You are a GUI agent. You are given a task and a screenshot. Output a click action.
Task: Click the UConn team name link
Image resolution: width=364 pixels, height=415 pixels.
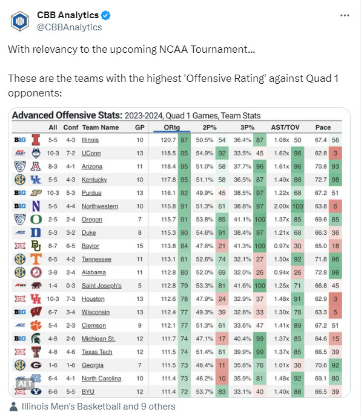click(x=92, y=154)
